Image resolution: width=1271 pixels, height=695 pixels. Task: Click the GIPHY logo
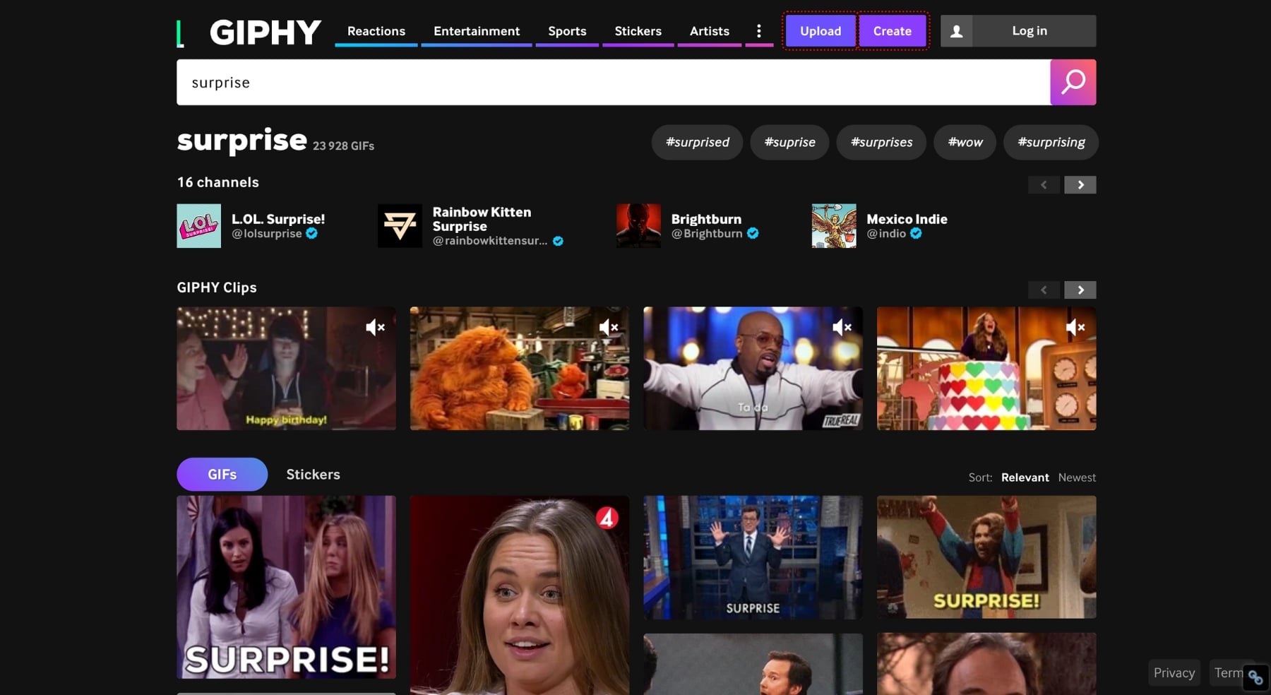point(249,32)
